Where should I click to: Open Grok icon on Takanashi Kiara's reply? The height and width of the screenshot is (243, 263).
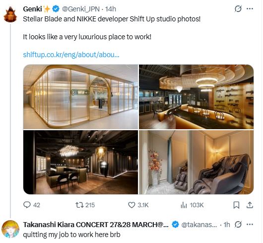[238, 224]
